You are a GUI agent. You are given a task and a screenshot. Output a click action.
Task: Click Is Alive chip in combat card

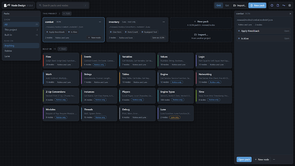[x=73, y=32]
